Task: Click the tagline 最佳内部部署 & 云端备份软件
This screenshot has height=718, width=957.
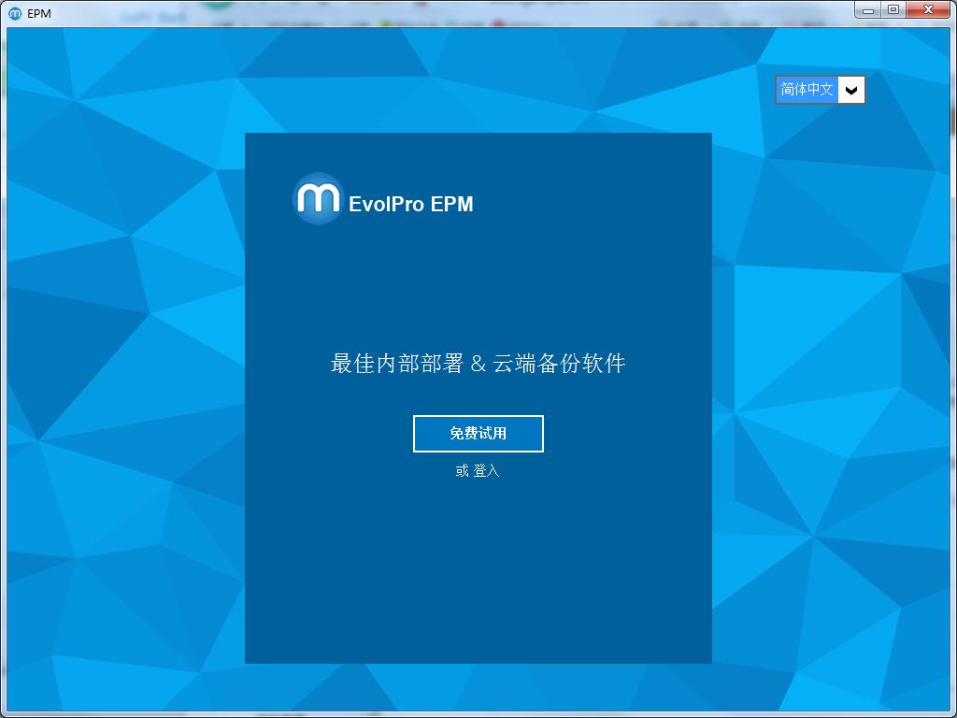Action: [478, 363]
